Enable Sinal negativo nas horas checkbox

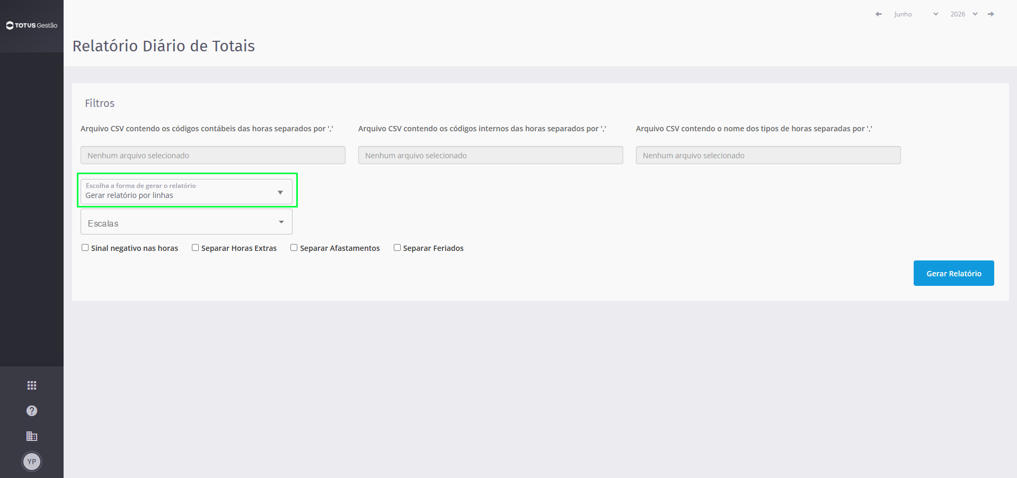85,248
